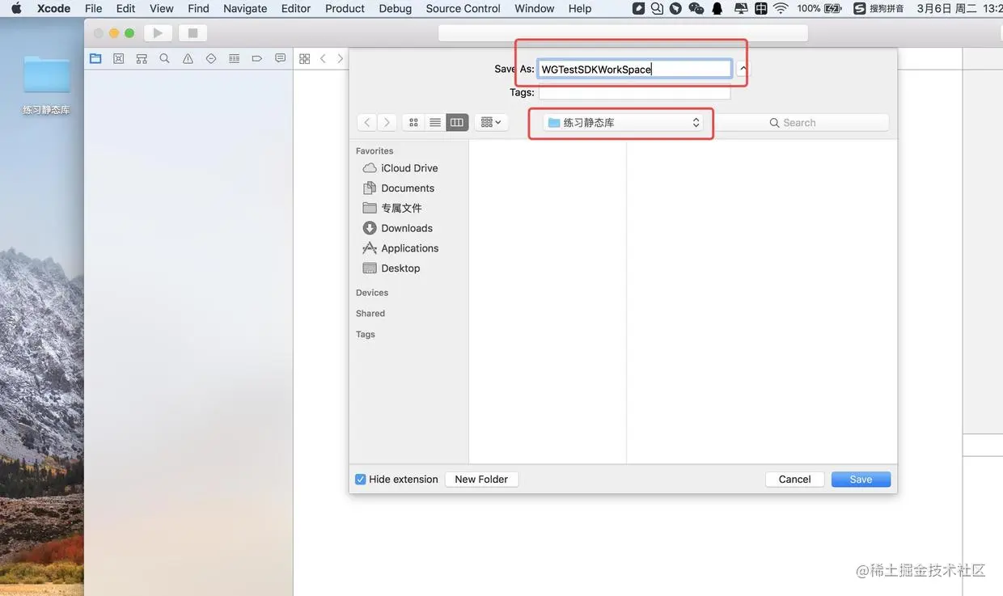Viewport: 1003px width, 596px height.
Task: Click the Shared sidebar heading
Action: coord(370,314)
